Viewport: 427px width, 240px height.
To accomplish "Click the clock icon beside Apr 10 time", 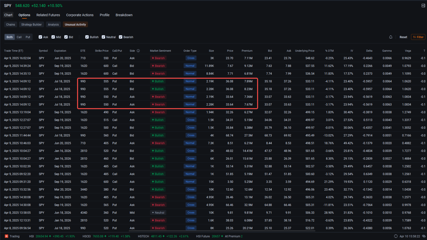I will coord(396,236).
